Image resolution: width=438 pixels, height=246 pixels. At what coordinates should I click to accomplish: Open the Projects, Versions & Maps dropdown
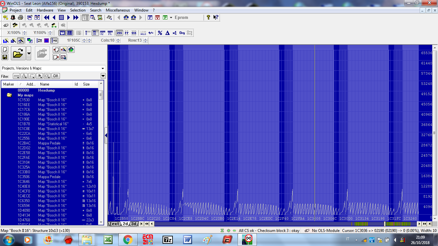click(103, 68)
